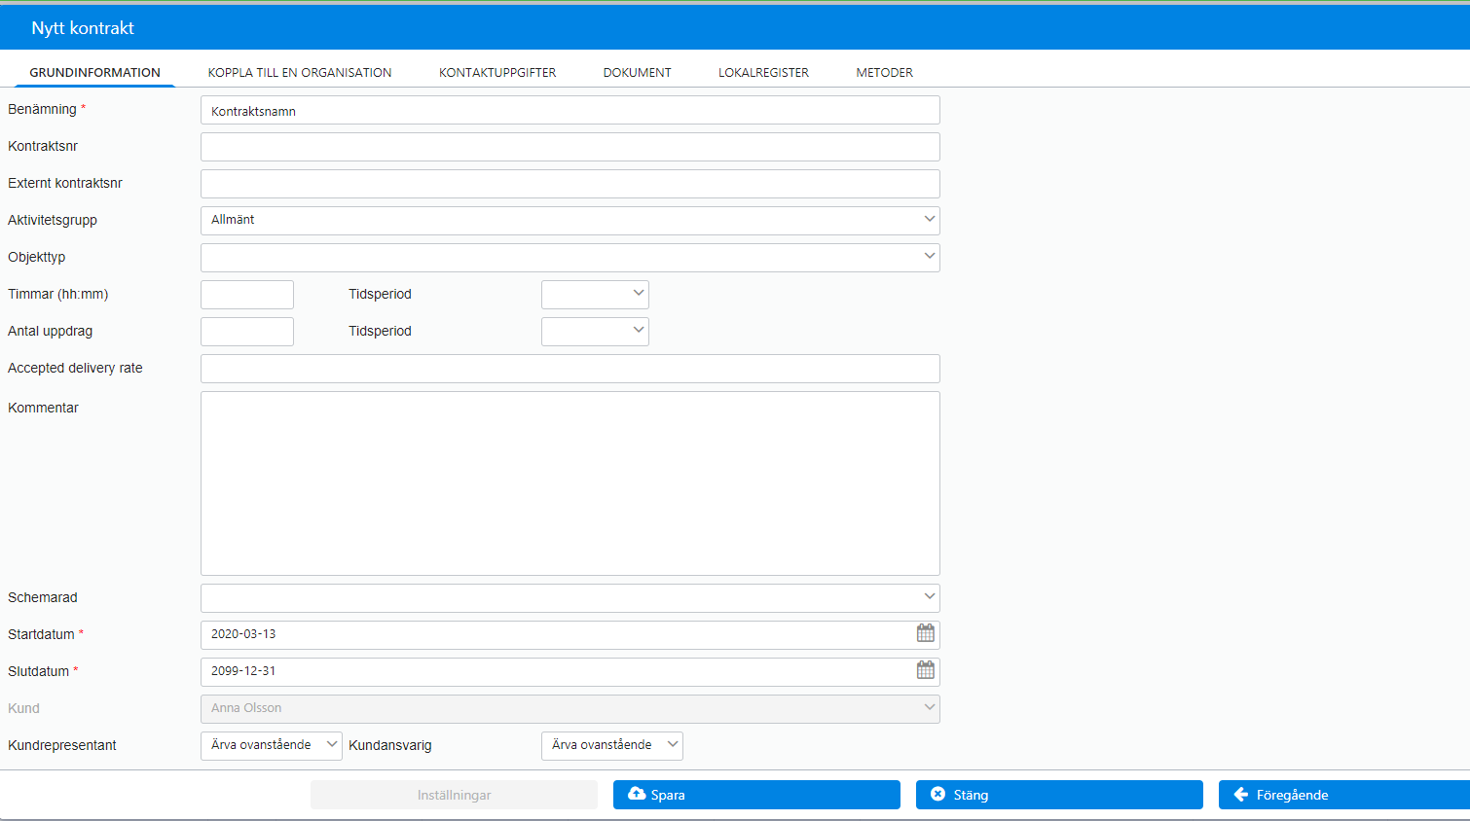The height and width of the screenshot is (821, 1470).
Task: Click the Kundansvarig label
Action: point(390,745)
